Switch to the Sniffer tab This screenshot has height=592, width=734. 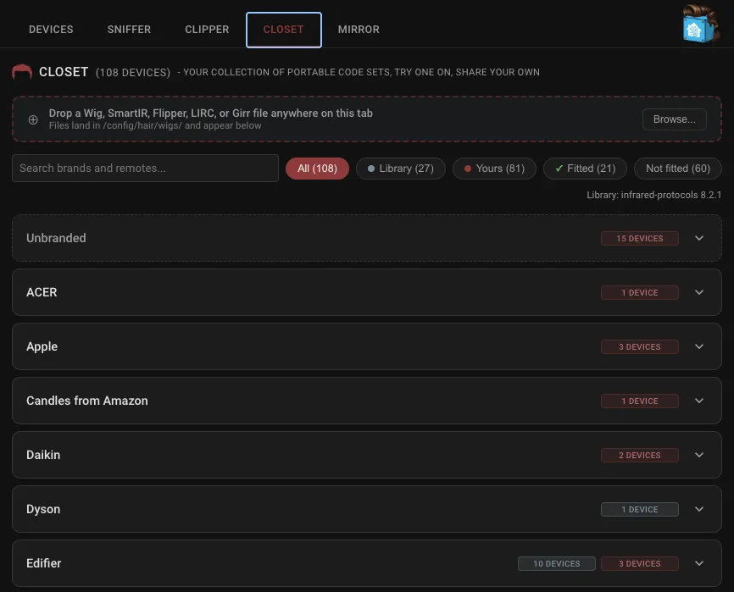pos(129,30)
